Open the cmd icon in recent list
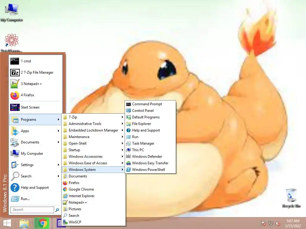Image resolution: width=306 pixels, height=229 pixels. coord(15,61)
